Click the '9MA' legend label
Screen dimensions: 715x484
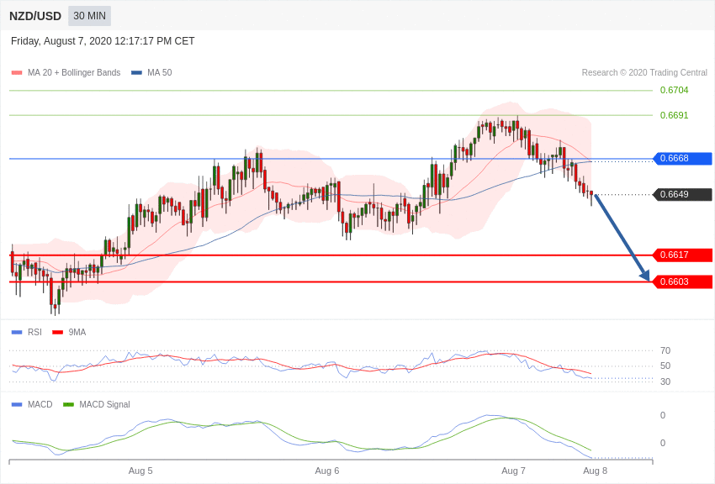coord(77,333)
